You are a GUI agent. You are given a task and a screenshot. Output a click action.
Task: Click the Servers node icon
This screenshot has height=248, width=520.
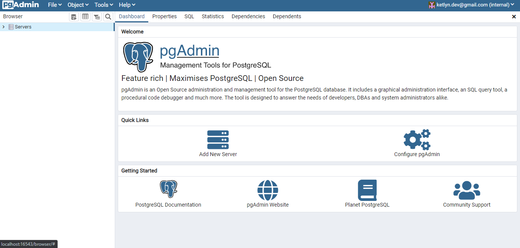click(x=11, y=27)
